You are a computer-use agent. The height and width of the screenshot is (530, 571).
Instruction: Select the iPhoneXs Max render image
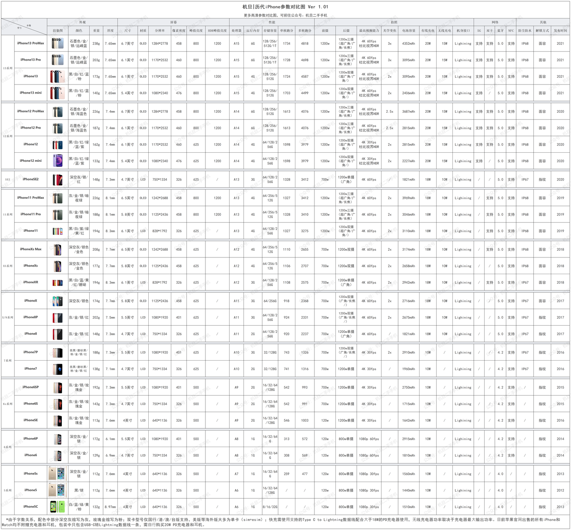[57, 250]
